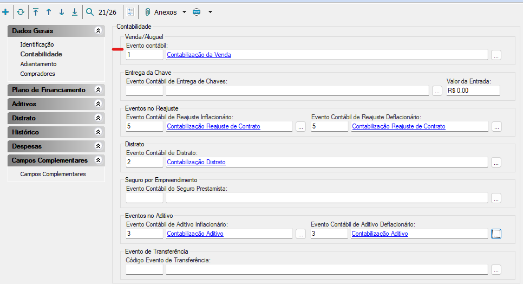Click lookup button for Reajuste Inflacionário event
The image size is (523, 284).
click(300, 127)
